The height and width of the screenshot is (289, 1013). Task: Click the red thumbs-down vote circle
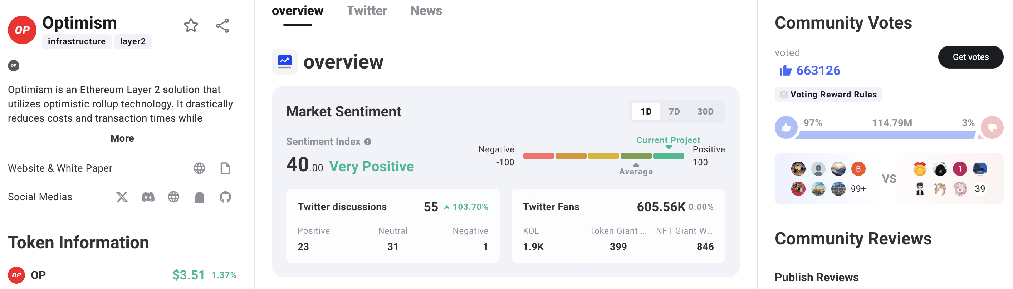tap(992, 127)
